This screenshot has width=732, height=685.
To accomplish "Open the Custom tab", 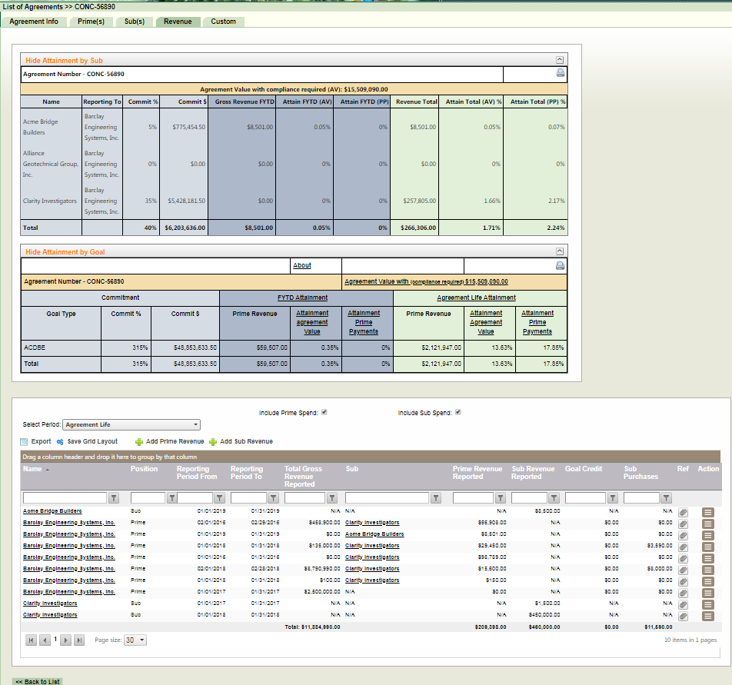I will click(224, 22).
